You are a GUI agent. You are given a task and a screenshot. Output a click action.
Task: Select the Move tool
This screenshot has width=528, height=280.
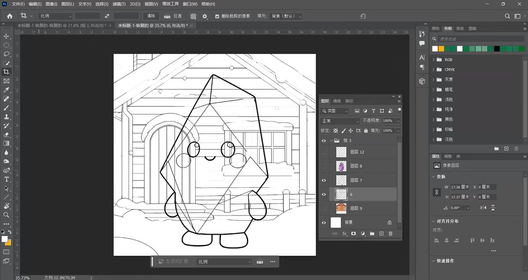(x=6, y=36)
